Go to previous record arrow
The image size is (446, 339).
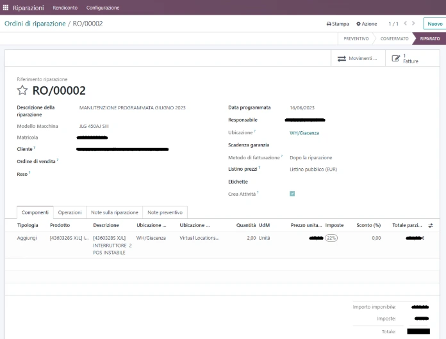(x=406, y=24)
